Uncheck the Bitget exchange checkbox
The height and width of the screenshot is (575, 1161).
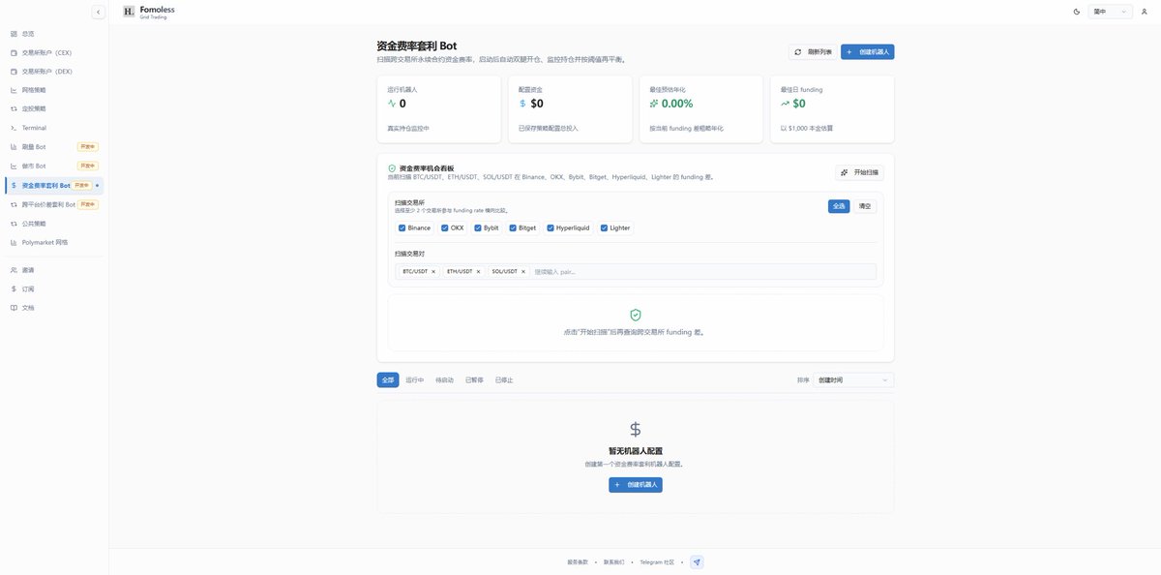point(513,228)
